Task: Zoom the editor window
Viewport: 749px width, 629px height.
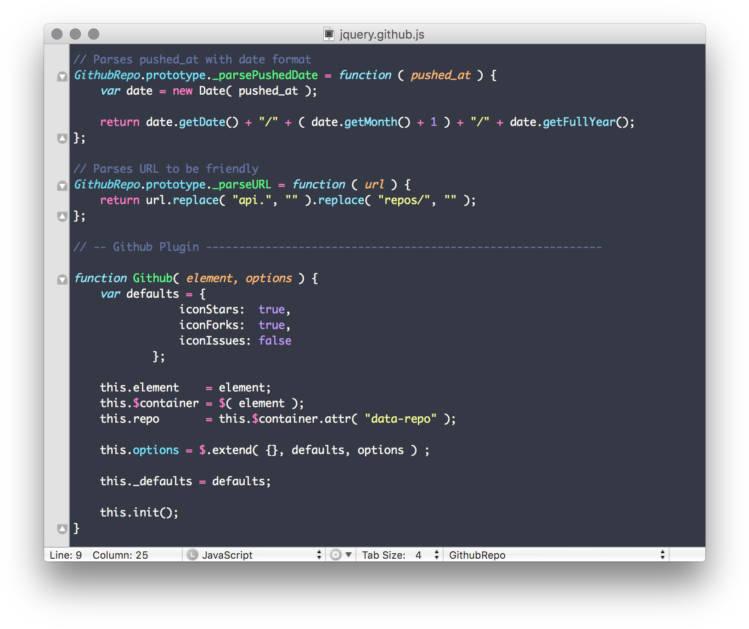Action: pos(94,34)
